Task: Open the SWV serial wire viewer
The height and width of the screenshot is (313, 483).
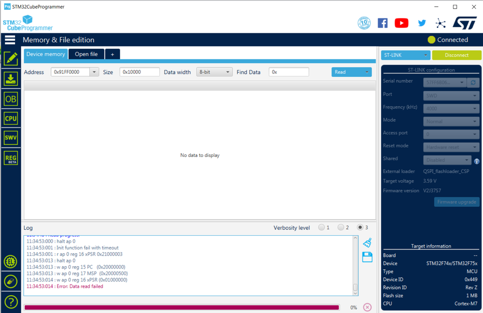Action: (x=11, y=138)
